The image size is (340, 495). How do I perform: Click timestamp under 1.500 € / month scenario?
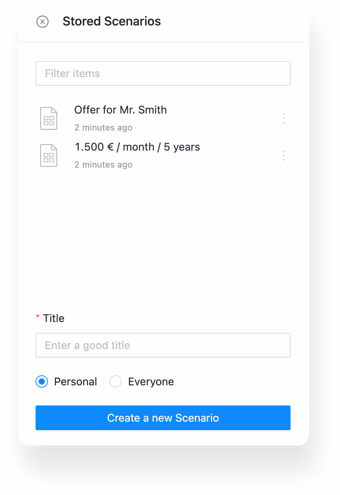[x=103, y=165]
